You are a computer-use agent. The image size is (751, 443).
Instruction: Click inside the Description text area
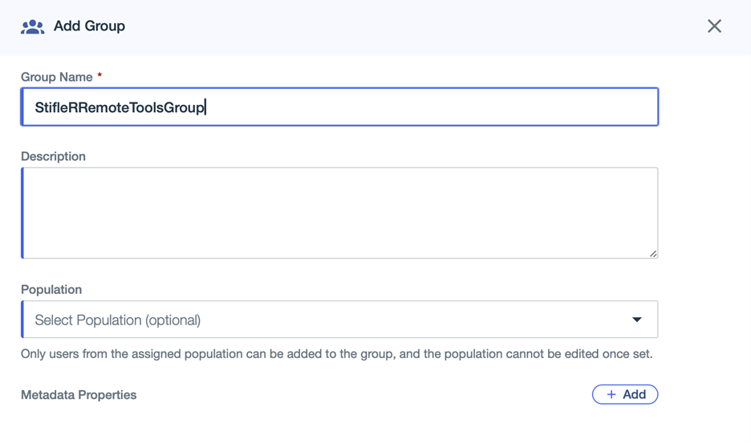point(339,212)
